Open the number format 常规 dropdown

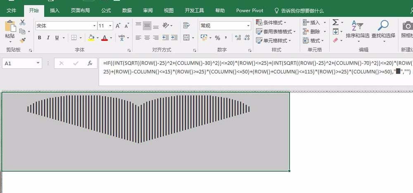coord(248,26)
